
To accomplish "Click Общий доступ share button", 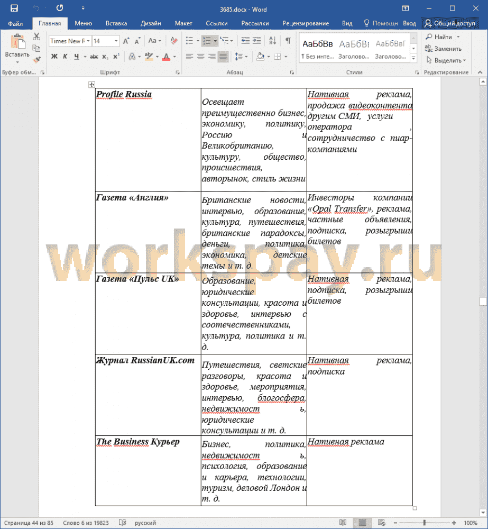I will tap(450, 23).
